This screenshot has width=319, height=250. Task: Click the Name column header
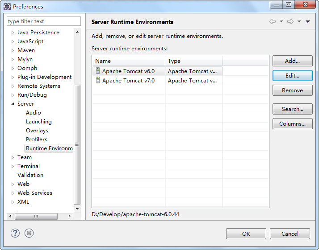[x=129, y=61]
